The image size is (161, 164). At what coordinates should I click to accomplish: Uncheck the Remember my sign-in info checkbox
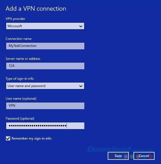[8, 138]
